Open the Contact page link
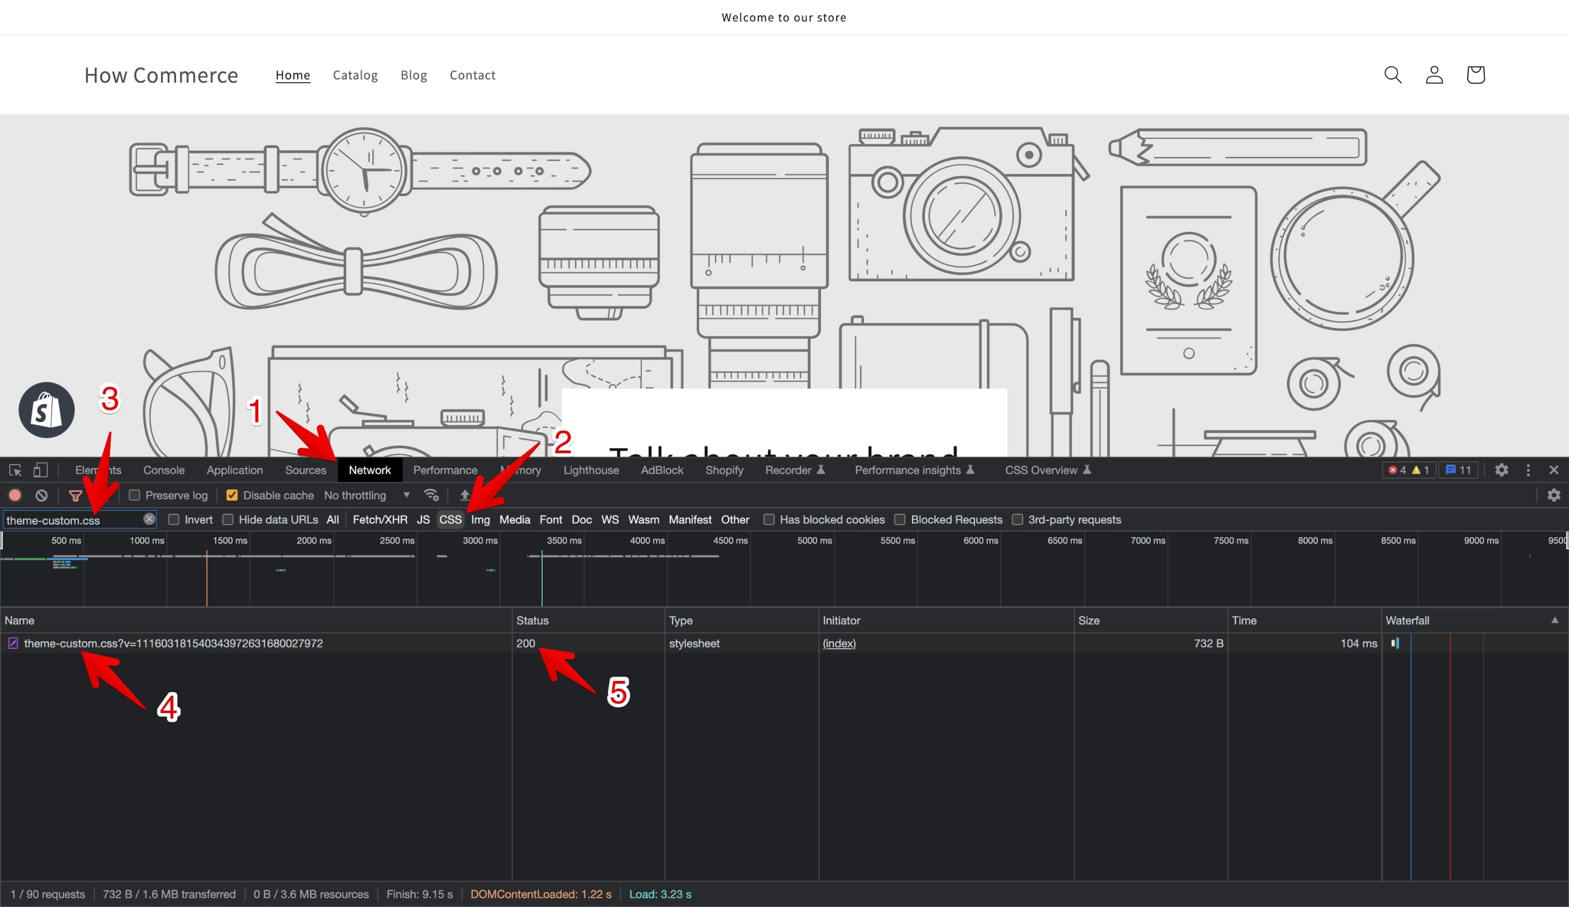The image size is (1569, 907). [x=472, y=75]
